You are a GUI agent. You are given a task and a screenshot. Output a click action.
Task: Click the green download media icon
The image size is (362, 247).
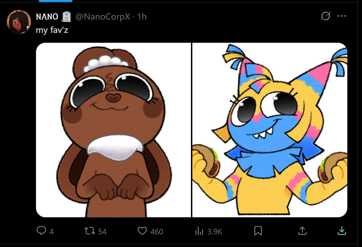[341, 231]
